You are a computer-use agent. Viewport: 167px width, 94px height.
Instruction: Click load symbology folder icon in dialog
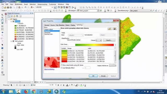coord(110,29)
